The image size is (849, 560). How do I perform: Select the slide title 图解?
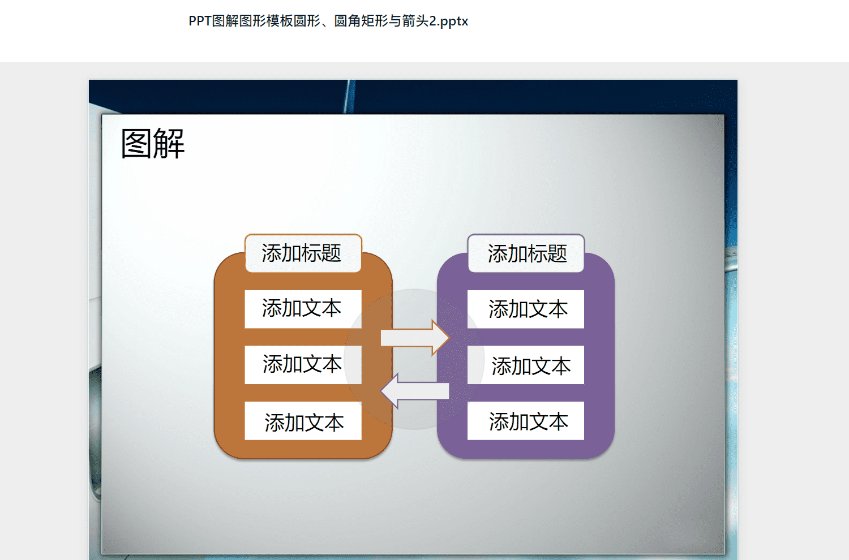pyautogui.click(x=153, y=144)
